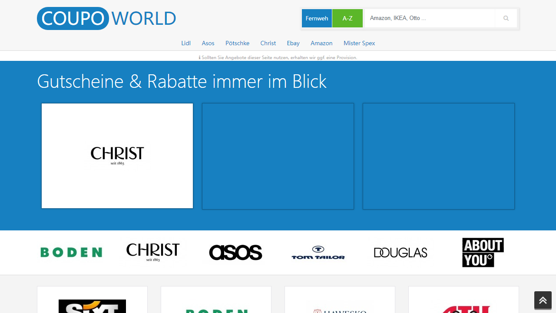Click the CoupoWorld logo
Viewport: 556px width, 313px height.
tap(106, 18)
